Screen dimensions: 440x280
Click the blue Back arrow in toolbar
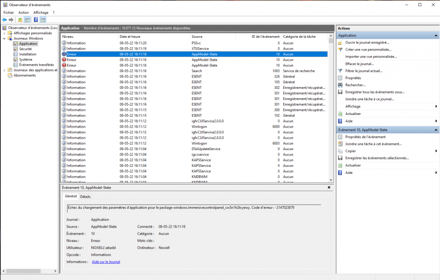coord(4,20)
